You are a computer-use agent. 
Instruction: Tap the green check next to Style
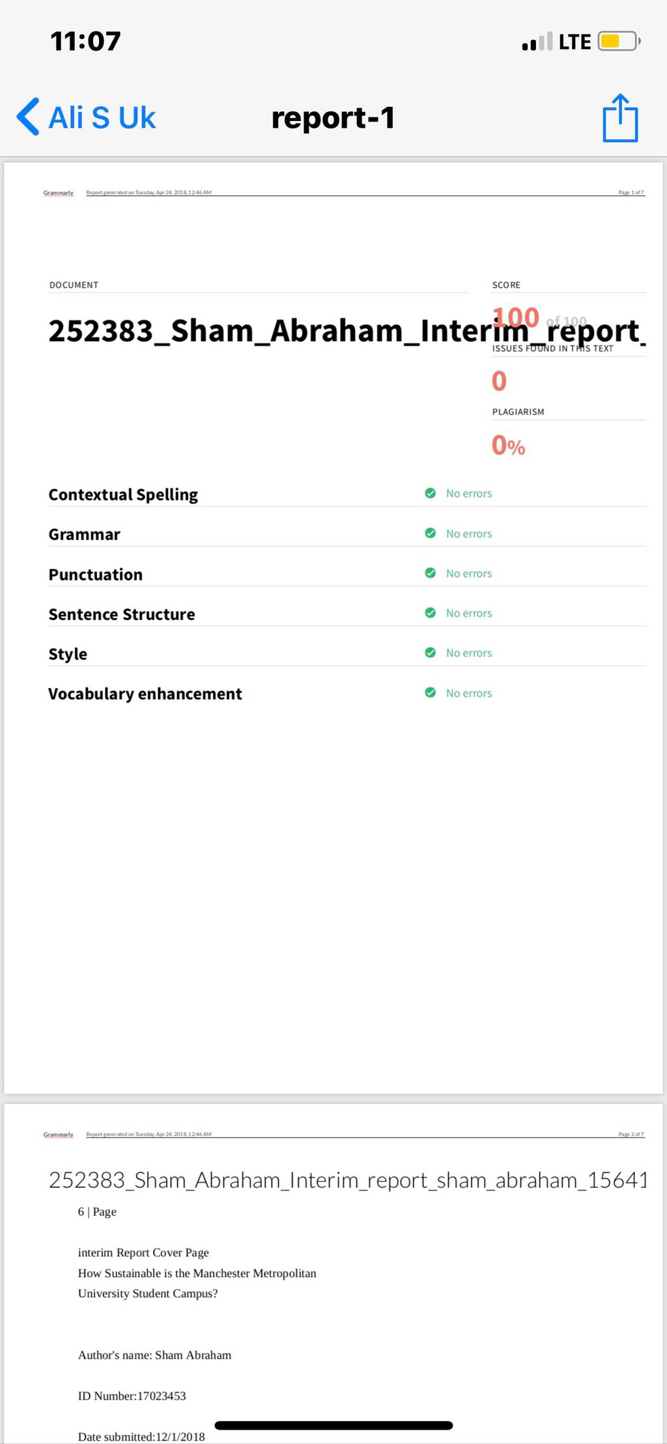[x=430, y=653]
